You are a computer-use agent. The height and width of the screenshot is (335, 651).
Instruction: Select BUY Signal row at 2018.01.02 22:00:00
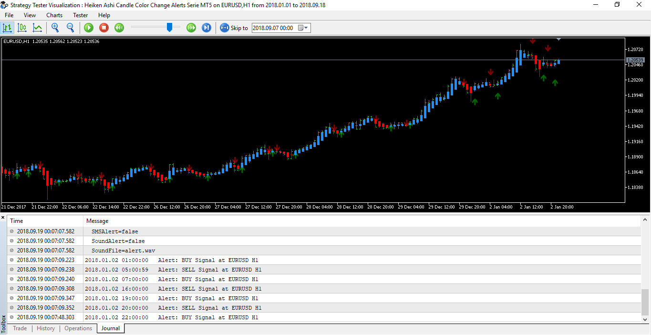[x=324, y=317]
